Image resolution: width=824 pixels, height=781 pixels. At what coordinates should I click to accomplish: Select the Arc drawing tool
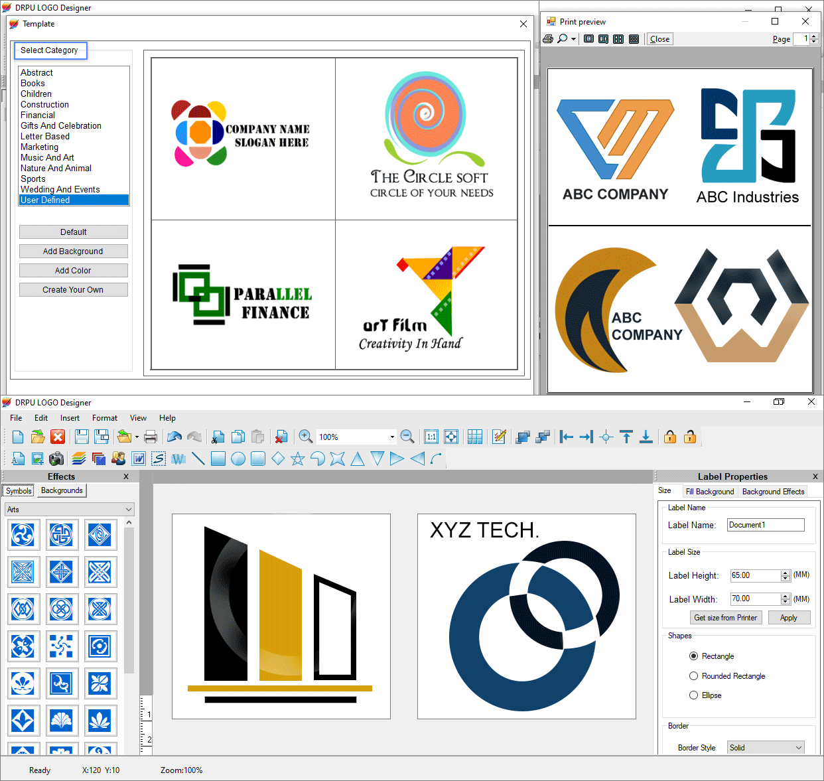click(x=436, y=459)
